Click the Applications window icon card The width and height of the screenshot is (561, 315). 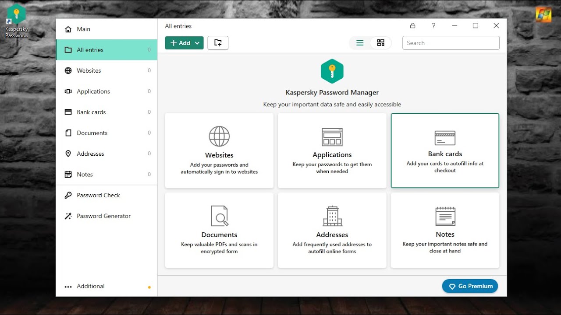tap(332, 137)
